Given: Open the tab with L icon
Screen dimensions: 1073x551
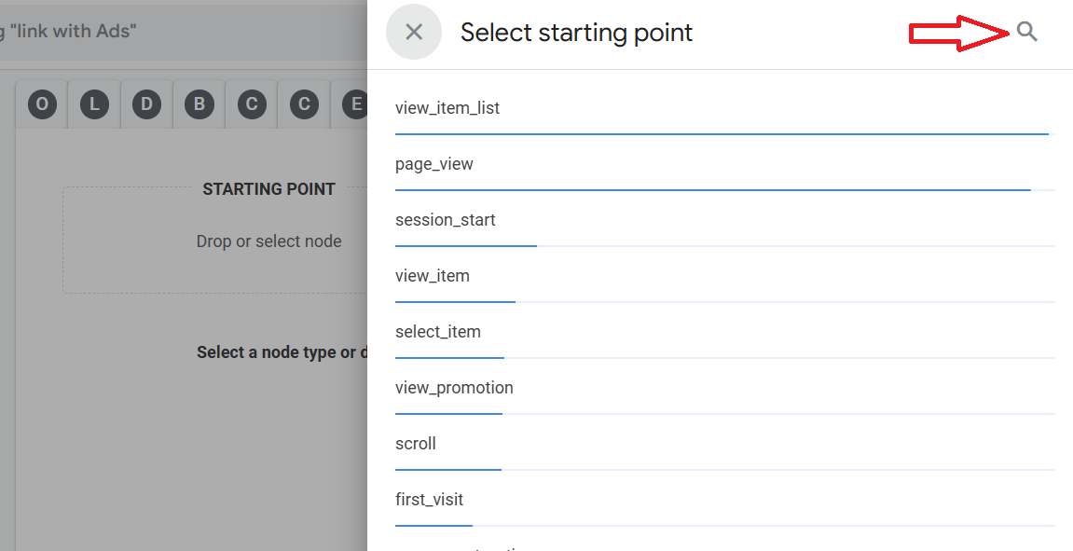Looking at the screenshot, I should pyautogui.click(x=94, y=104).
